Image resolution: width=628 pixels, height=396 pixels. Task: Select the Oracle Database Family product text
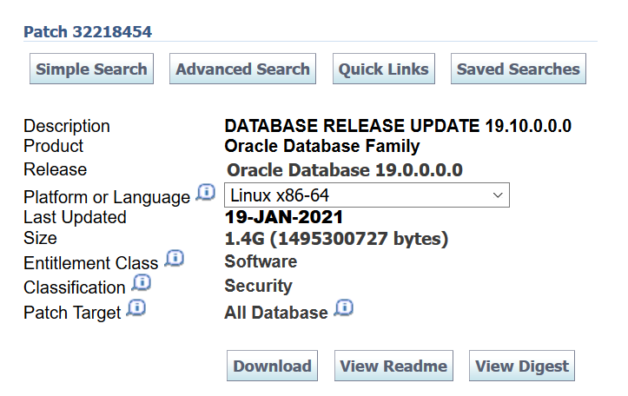pyautogui.click(x=321, y=146)
